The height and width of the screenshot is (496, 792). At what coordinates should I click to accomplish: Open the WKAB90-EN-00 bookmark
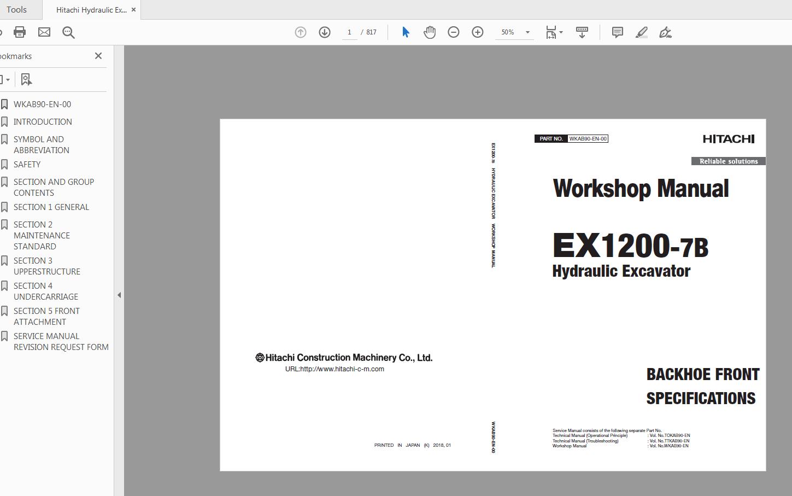(42, 104)
